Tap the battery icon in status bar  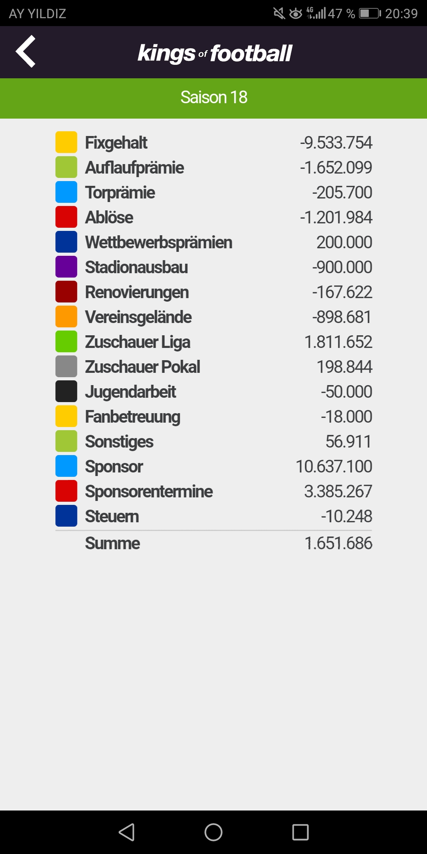click(370, 13)
